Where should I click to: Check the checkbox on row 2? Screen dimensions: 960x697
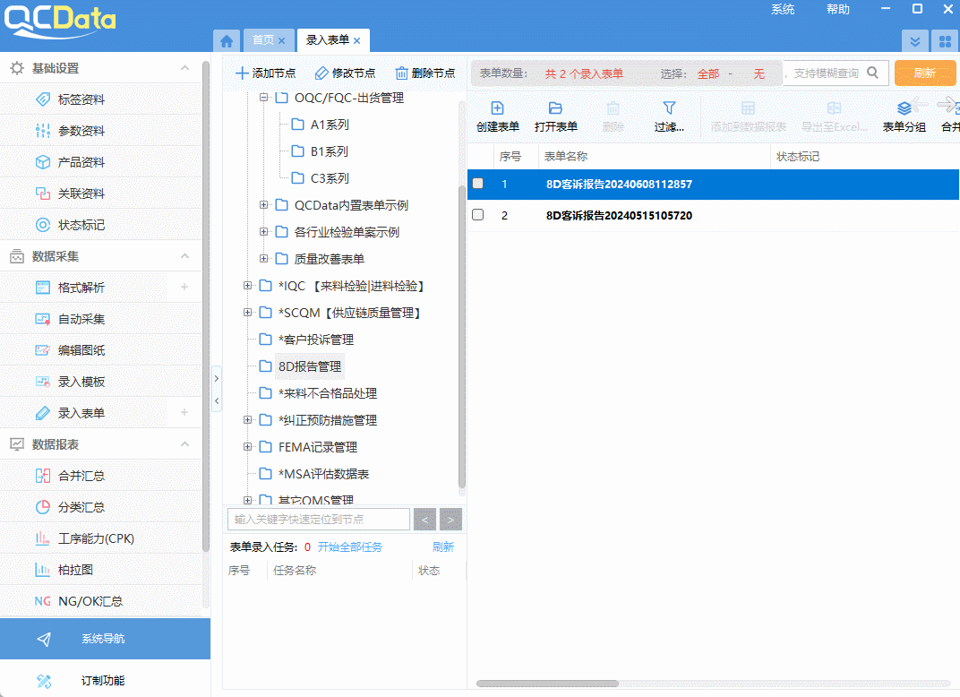pos(477,214)
